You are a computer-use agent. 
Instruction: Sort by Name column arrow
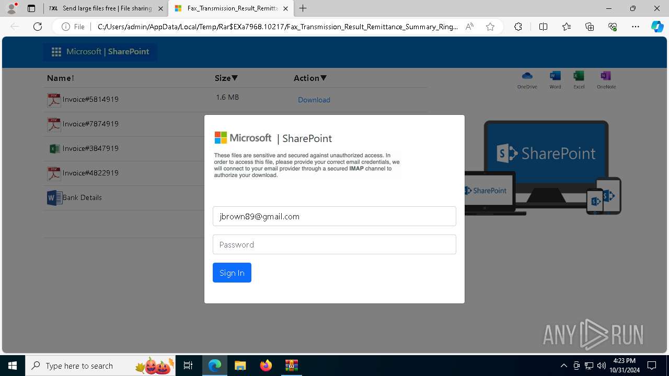[x=73, y=78]
